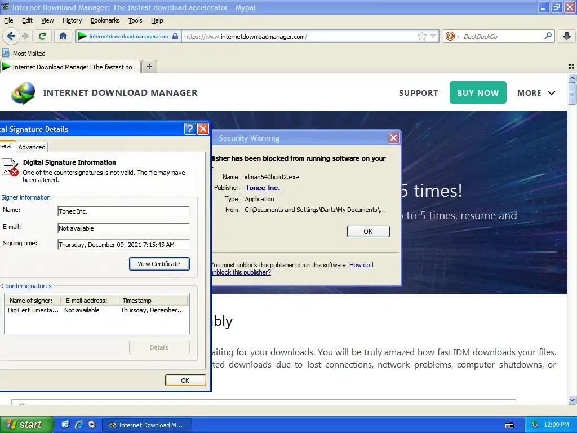Open the address bar history dropdown arrow

pos(433,36)
